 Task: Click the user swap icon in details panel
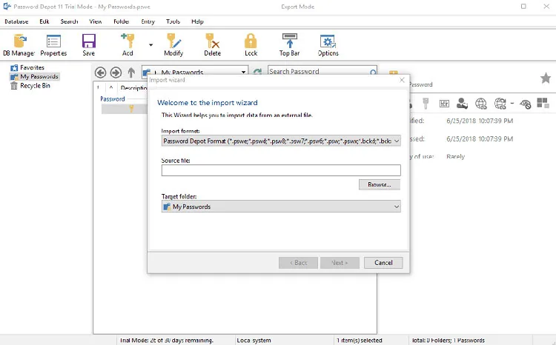pyautogui.click(x=462, y=104)
